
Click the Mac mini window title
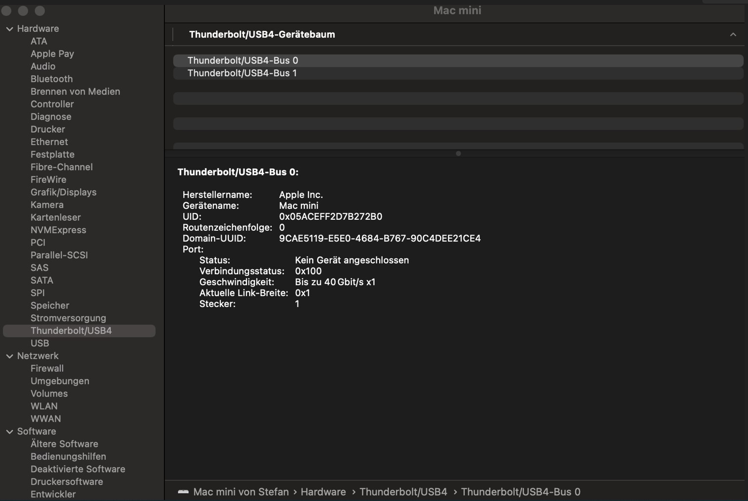457,10
